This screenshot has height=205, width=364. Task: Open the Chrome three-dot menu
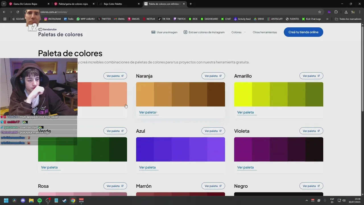pyautogui.click(x=360, y=12)
